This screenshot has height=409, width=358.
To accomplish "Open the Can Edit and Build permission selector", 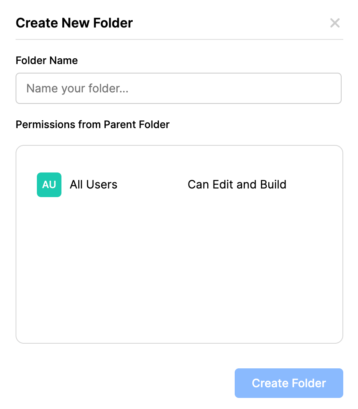I will coord(237,184).
